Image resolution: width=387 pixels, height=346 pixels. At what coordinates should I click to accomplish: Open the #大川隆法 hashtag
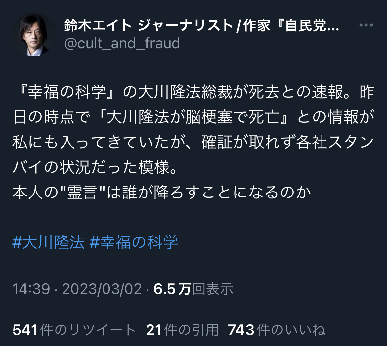pos(48,242)
